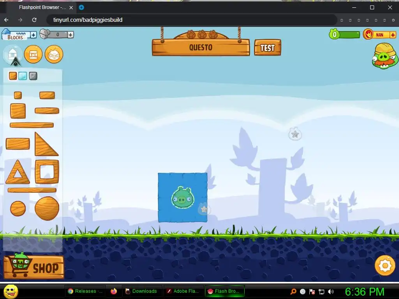The width and height of the screenshot is (399, 299).
Task: Go forward in Flashpoint Browser
Action: coord(20,20)
